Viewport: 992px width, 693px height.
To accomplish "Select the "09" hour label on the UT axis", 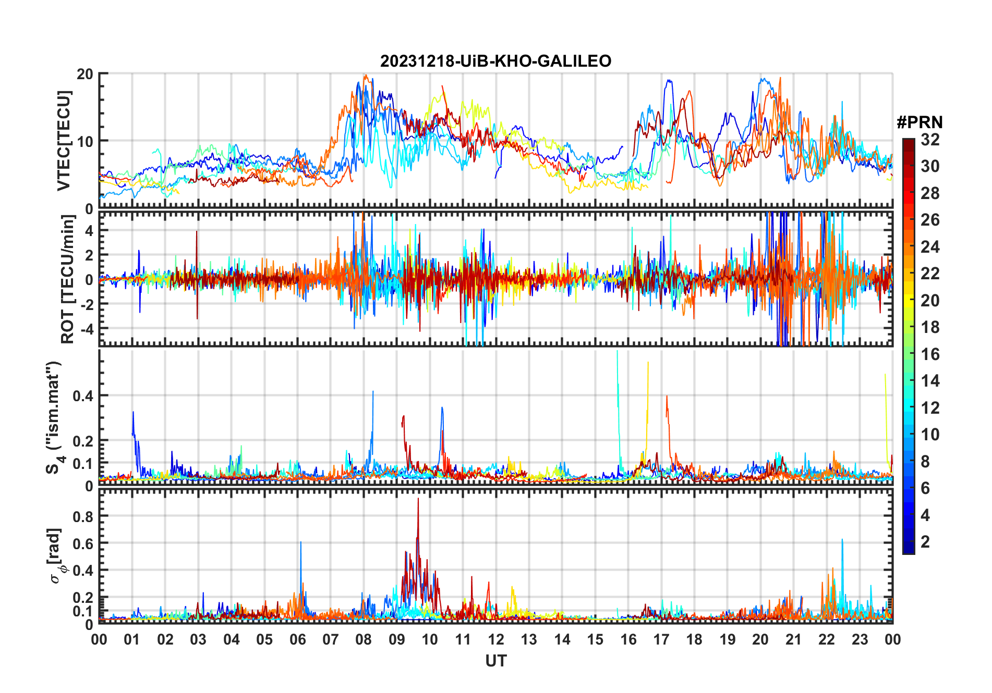I will click(x=397, y=639).
